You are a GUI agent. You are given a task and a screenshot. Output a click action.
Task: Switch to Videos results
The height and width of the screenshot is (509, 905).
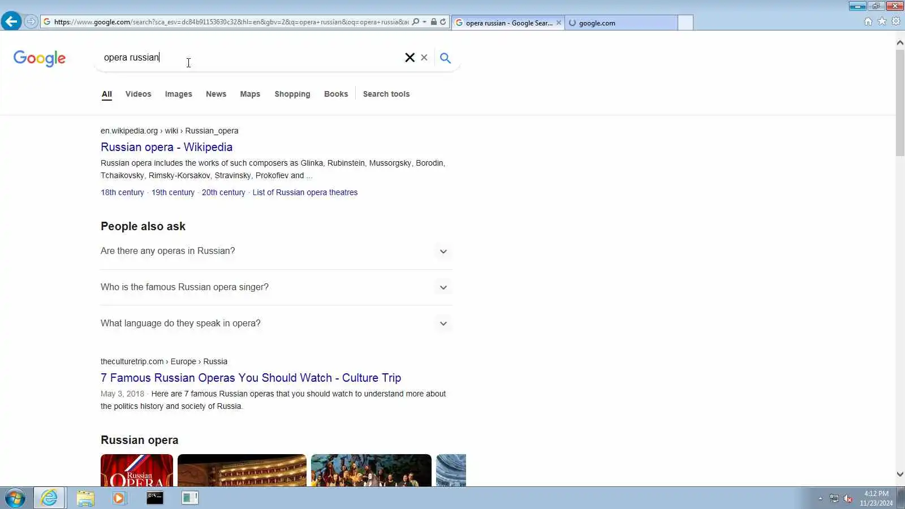coord(139,94)
